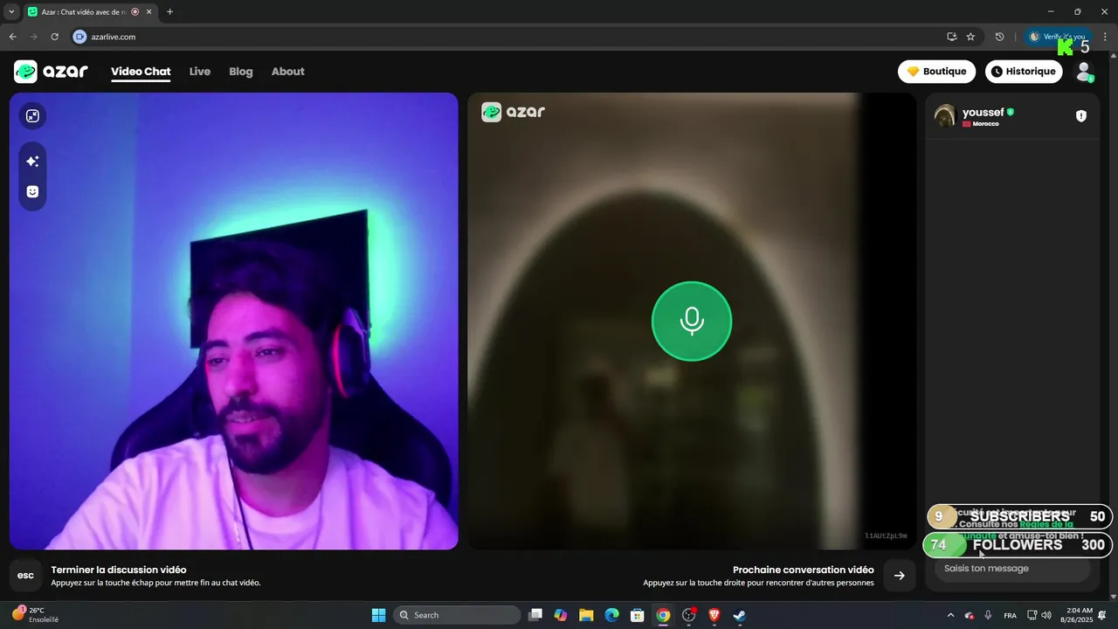
Task: Open the sparkle effects tool
Action: click(32, 162)
